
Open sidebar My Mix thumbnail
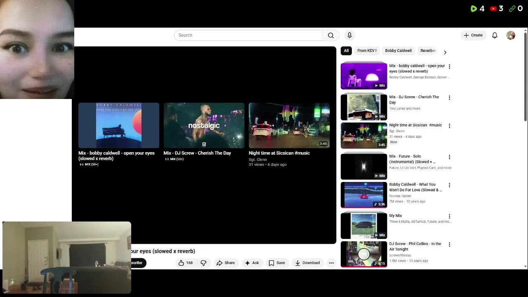click(x=364, y=226)
